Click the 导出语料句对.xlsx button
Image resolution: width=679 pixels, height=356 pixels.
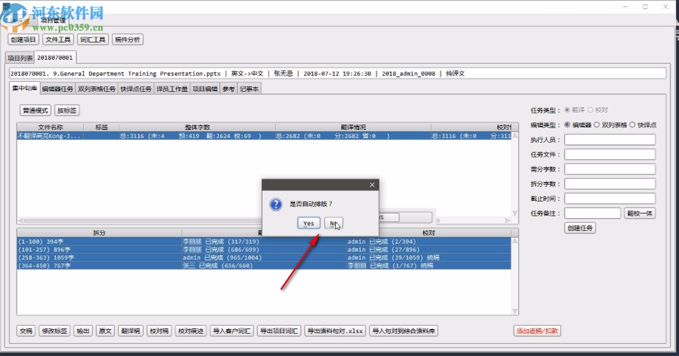tap(335, 331)
